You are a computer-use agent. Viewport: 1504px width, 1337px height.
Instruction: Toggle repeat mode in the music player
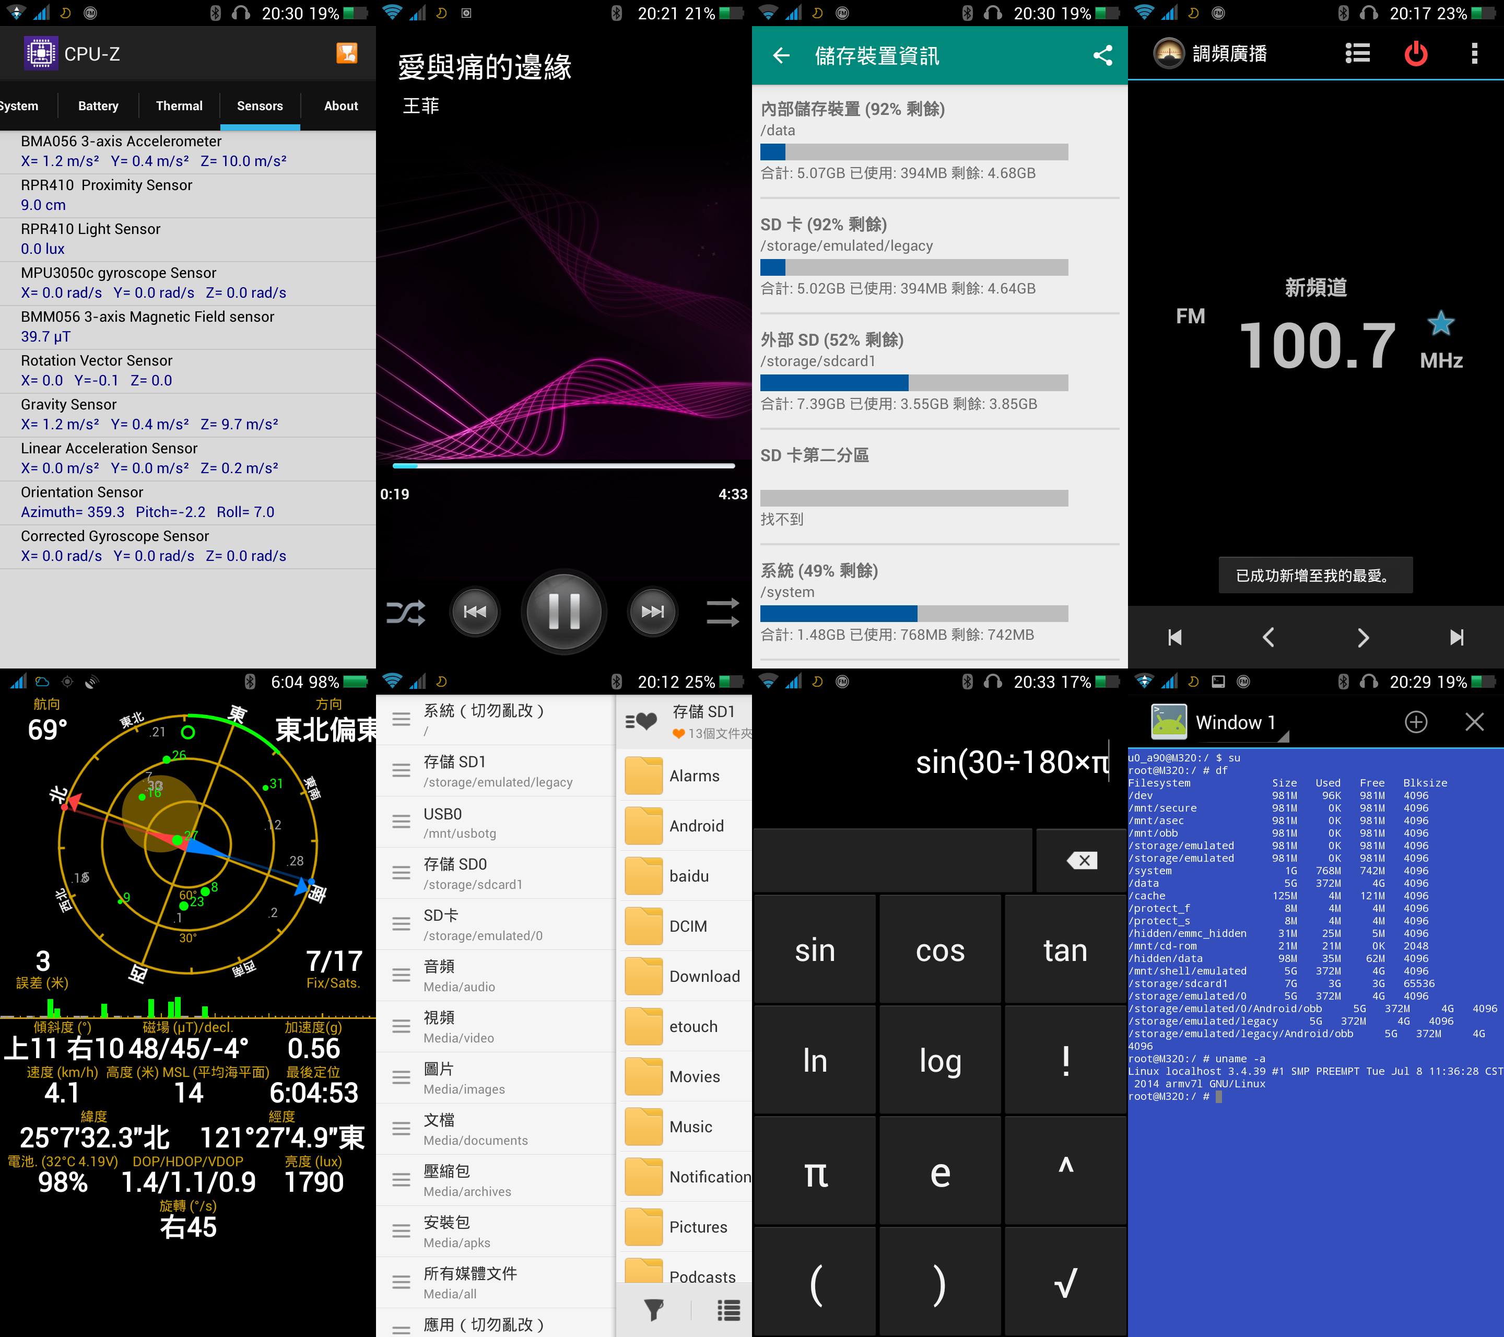[723, 613]
